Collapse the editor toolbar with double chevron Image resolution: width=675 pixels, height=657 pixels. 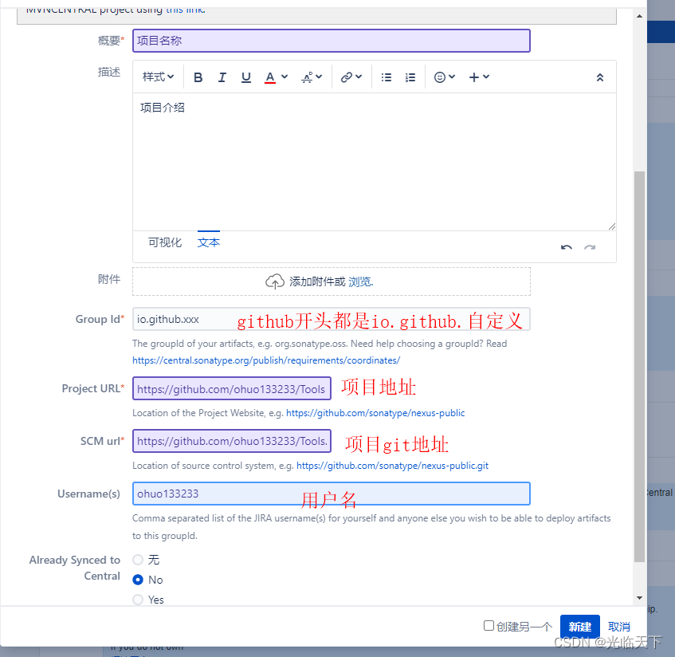[599, 77]
